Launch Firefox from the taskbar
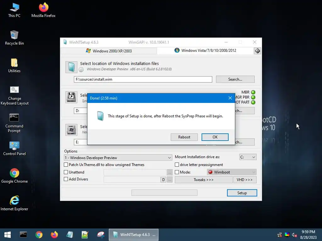Viewport: 322px width, 241px height. (x=54, y=235)
